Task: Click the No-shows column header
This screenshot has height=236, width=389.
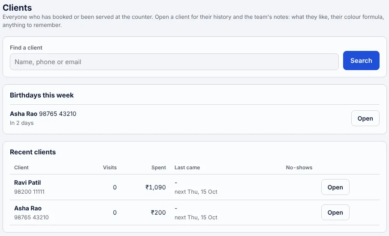Action: (x=299, y=168)
